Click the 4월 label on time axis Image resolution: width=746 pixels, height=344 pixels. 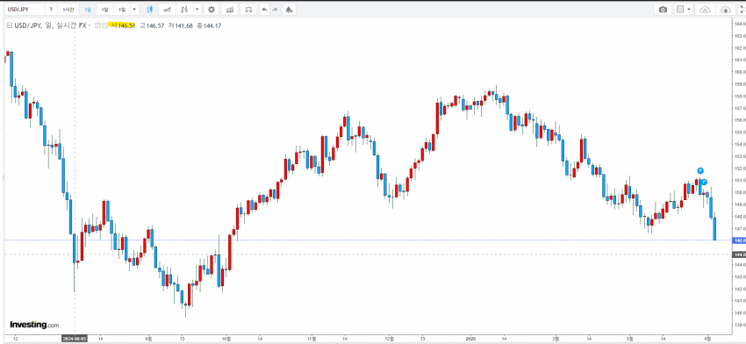click(708, 340)
